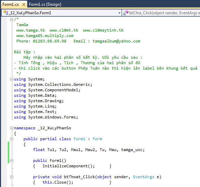Screen dimensions: 200x187
Task: Click the 'using System.ComponentModel;' line
Action: click(47, 90)
